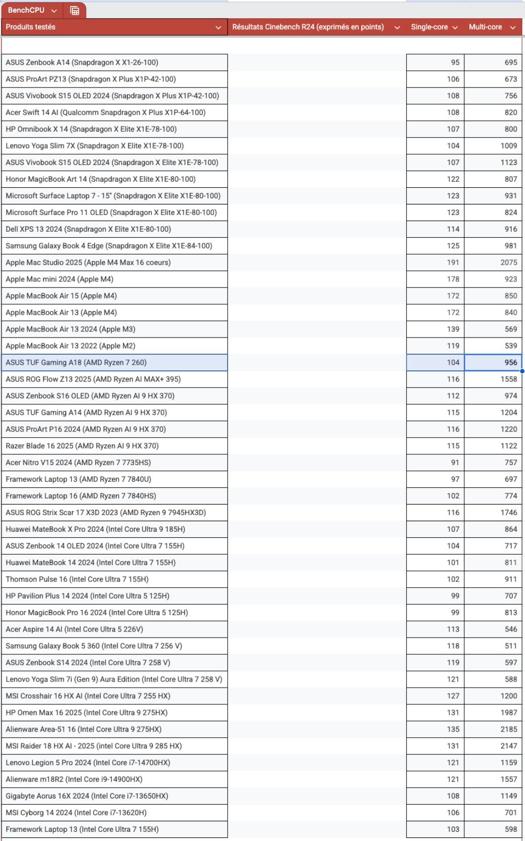Select ASUS Zenbook S16 OLED cell
Viewport: 525px width, 841px height.
click(114, 396)
